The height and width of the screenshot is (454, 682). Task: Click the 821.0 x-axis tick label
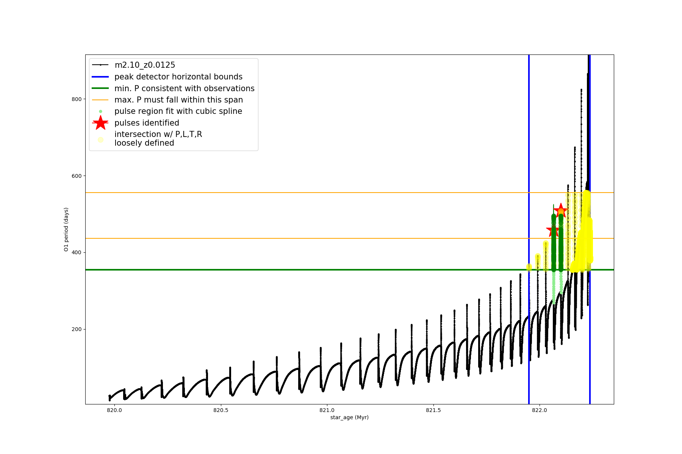coord(327,410)
